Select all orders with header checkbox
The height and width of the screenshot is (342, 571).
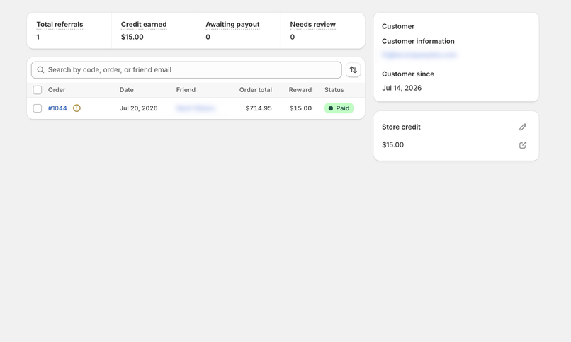tap(38, 90)
